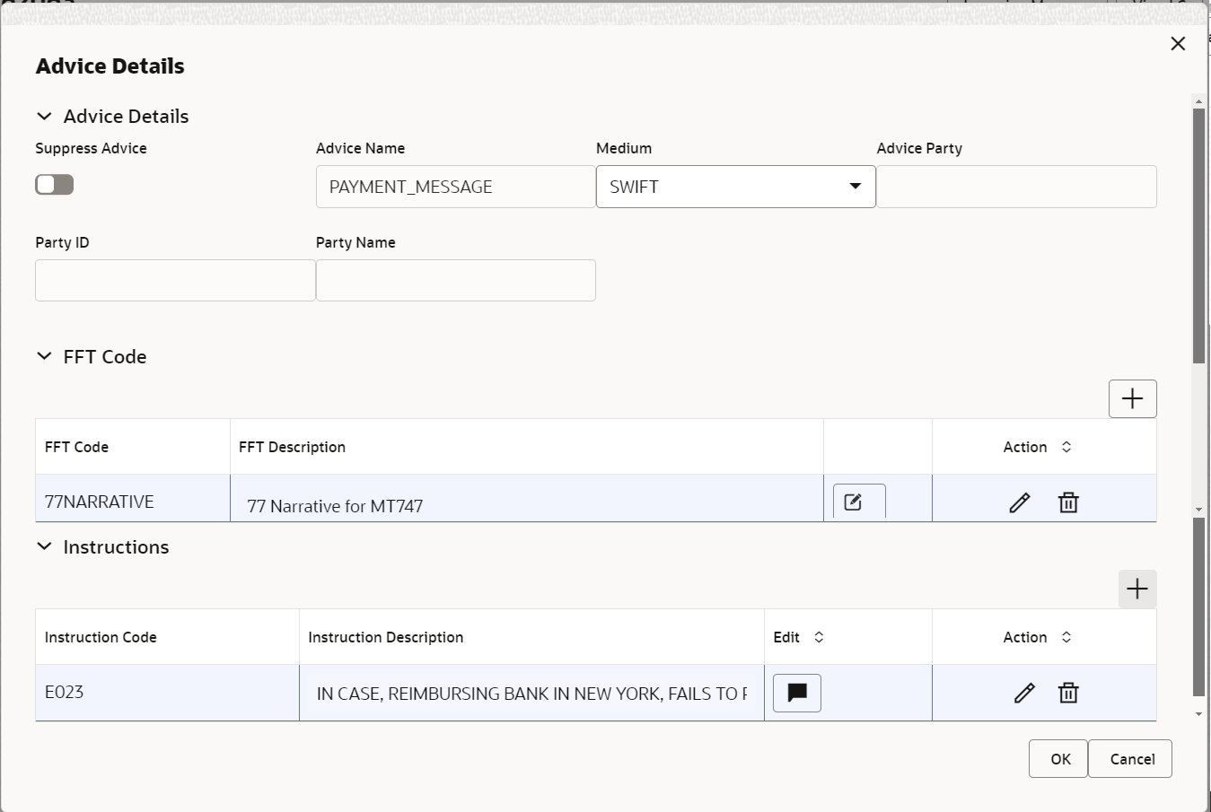Collapse the Advice Details section

(44, 117)
